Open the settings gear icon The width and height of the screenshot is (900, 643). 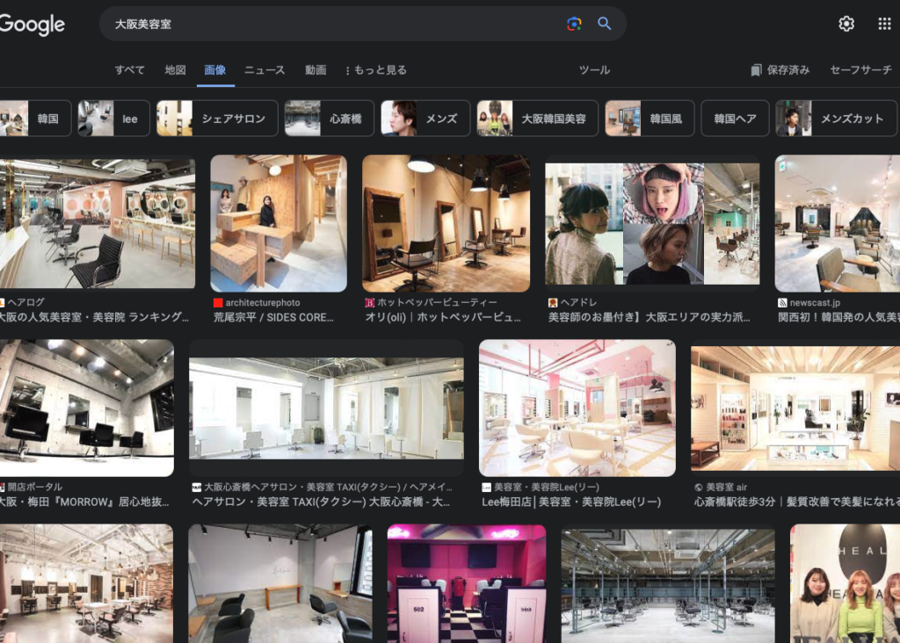[846, 24]
